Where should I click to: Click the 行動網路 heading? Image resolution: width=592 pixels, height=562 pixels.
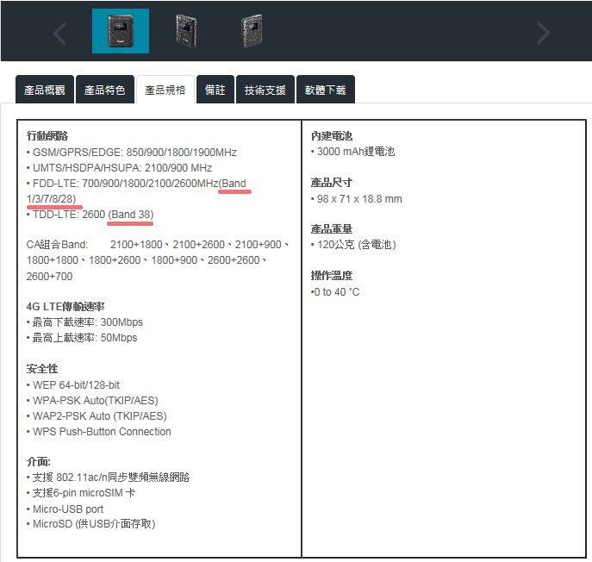click(47, 135)
